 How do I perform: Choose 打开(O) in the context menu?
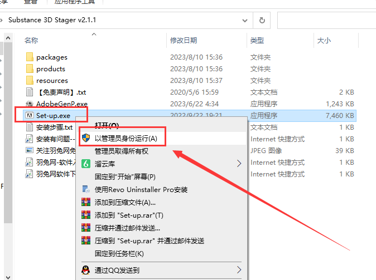tap(107, 125)
